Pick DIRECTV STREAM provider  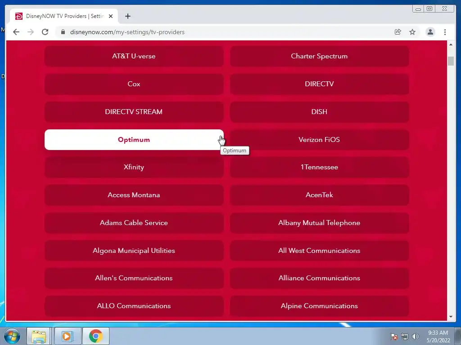pos(134,112)
